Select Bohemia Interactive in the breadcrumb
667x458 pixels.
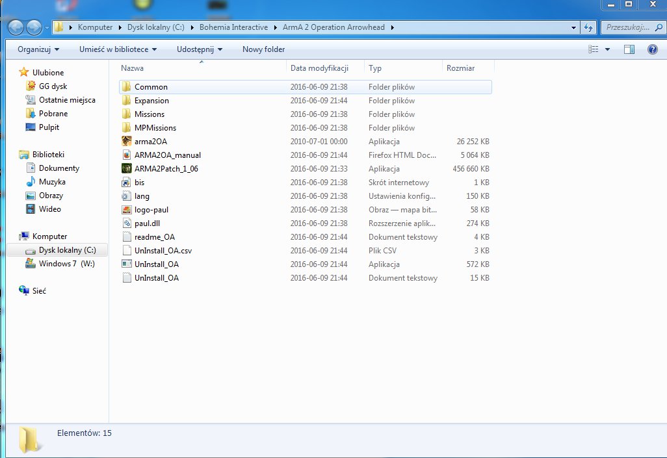(233, 27)
